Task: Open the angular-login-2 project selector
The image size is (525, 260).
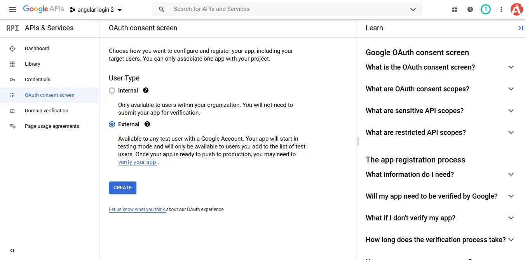Action: (x=96, y=10)
